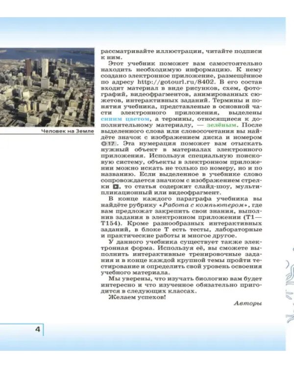The image size is (294, 368).
Task: Click the disc icon numbered 17
Action: click(x=108, y=143)
